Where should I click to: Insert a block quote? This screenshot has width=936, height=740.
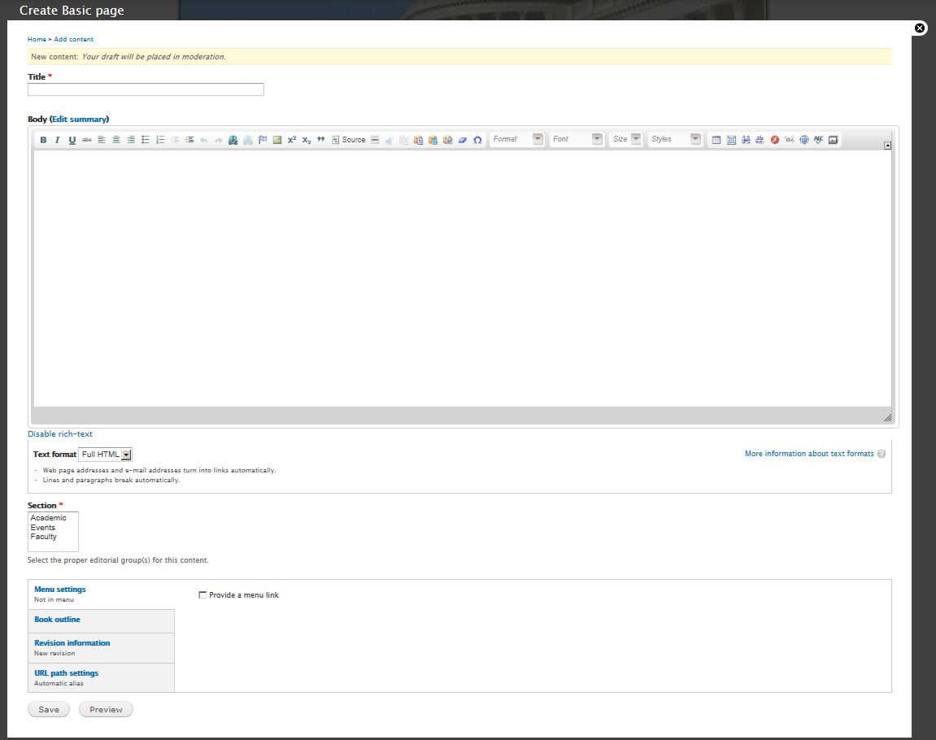(321, 140)
